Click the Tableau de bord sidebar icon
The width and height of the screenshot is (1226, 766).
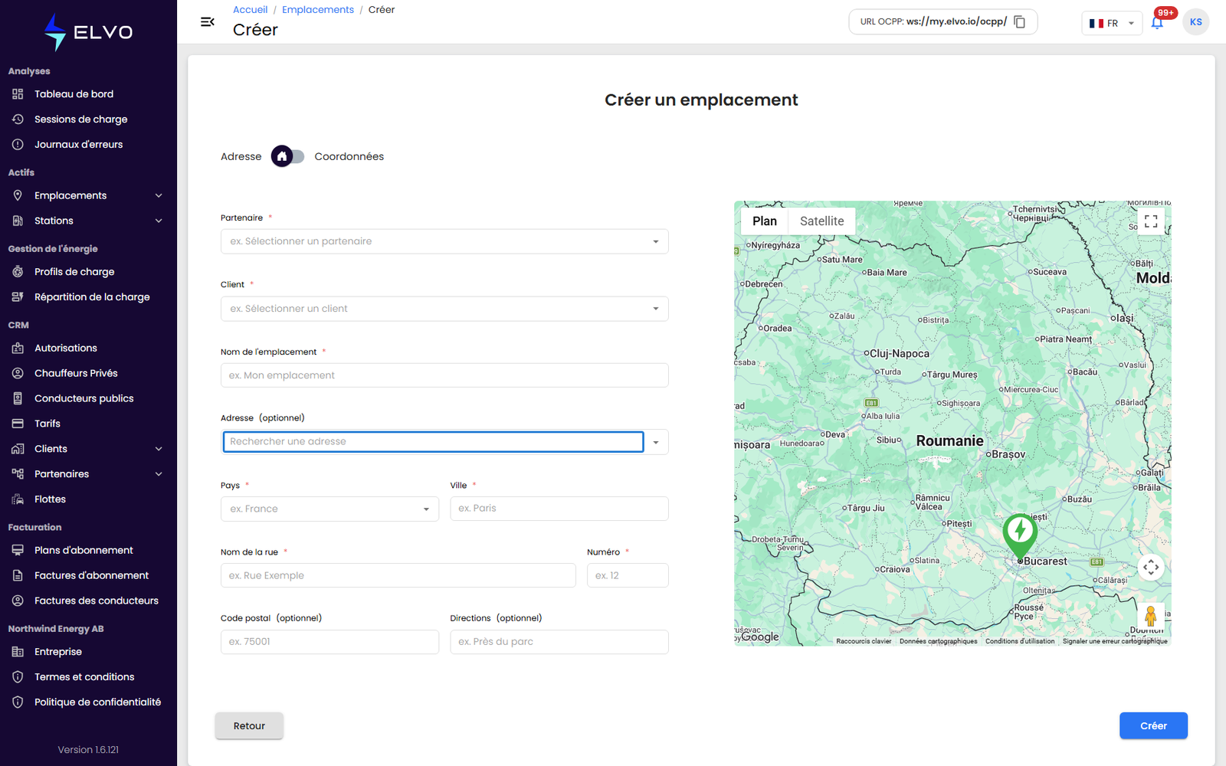coord(18,94)
